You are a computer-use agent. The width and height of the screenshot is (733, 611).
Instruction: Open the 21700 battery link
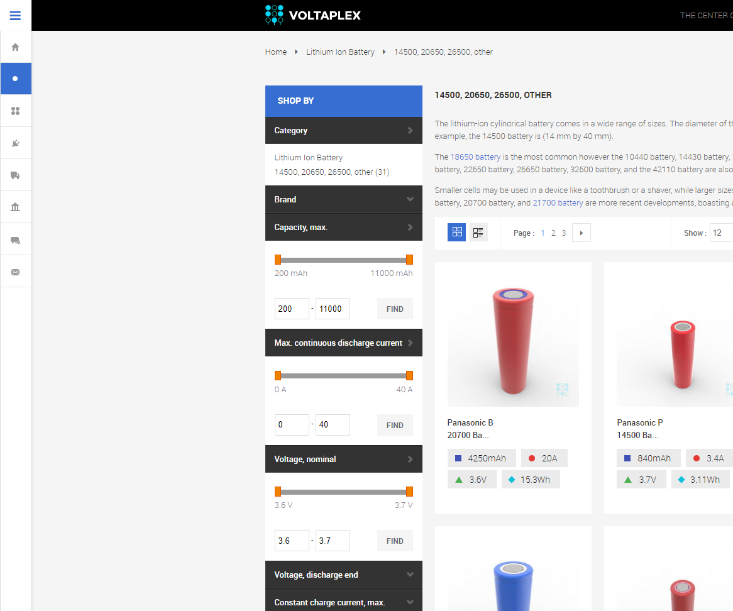(558, 203)
